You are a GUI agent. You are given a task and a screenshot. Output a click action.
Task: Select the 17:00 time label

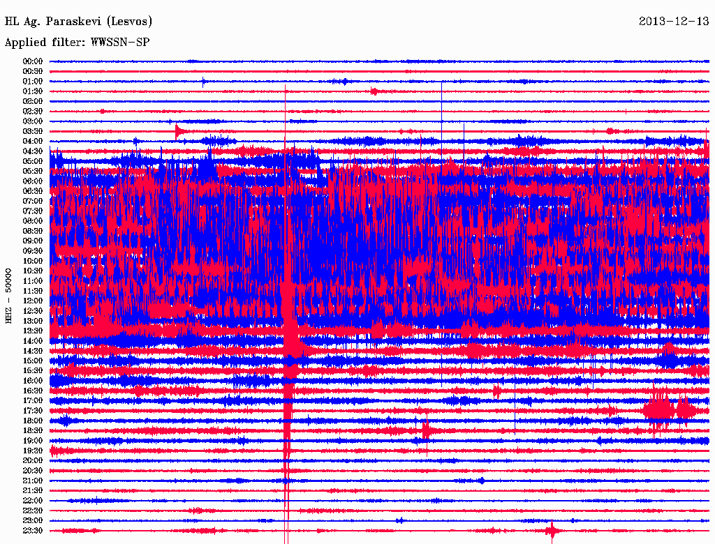(x=33, y=401)
